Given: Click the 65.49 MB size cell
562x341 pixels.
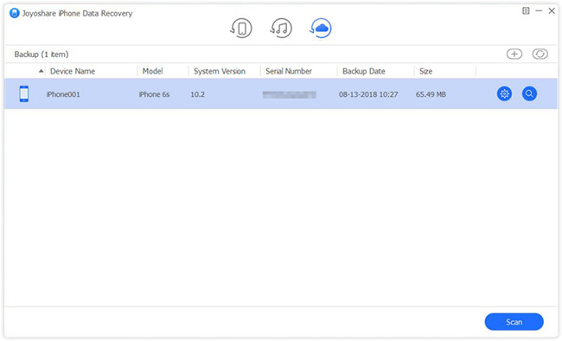Looking at the screenshot, I should pos(431,94).
